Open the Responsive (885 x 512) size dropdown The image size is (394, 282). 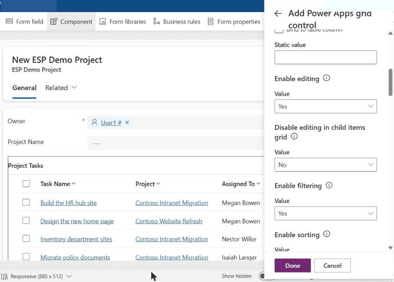coord(69,276)
